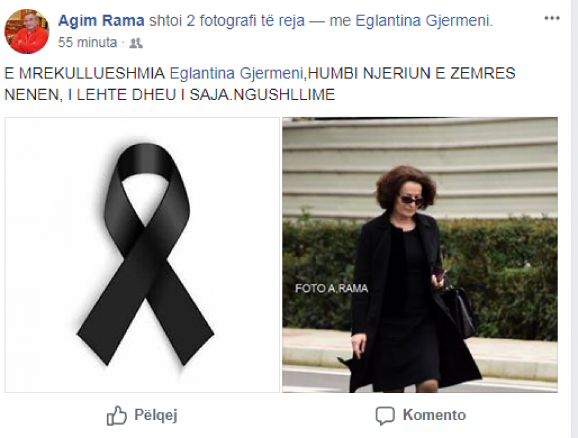Click the 'shtoi 2 fotografi të reja' text
Viewport: 578px width, 438px height.
(227, 21)
